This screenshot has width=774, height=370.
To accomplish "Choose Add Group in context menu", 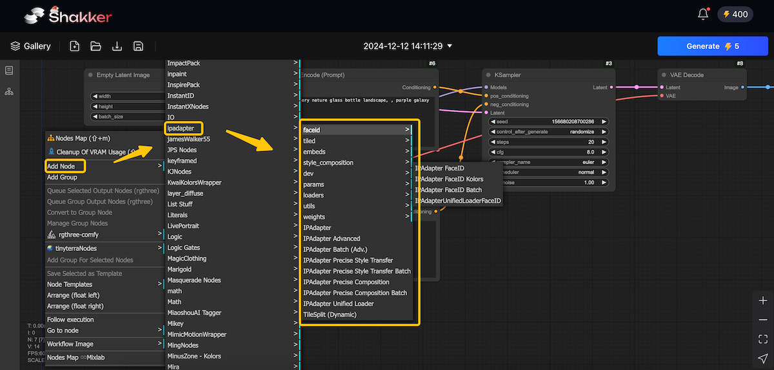I will 104,178.
